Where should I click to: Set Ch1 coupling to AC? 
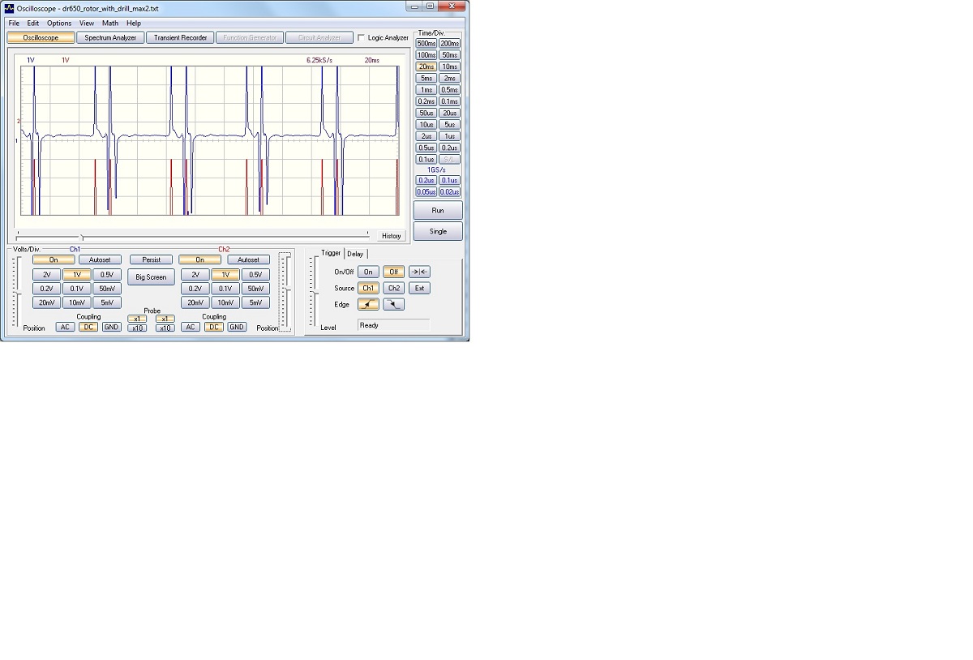click(65, 327)
